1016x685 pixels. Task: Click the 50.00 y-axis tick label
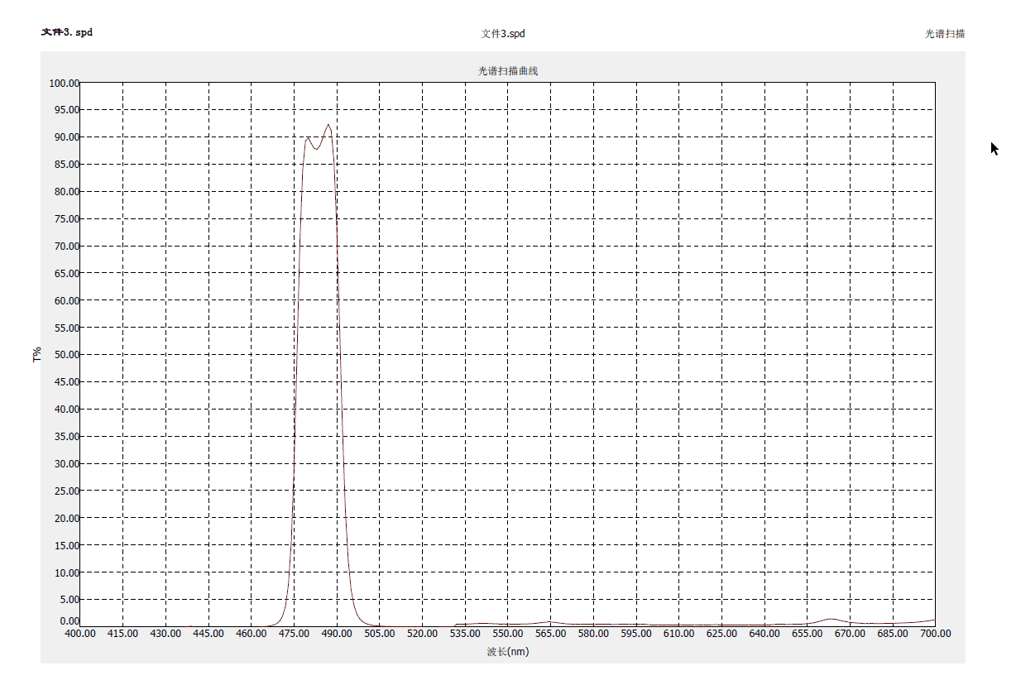click(x=66, y=355)
